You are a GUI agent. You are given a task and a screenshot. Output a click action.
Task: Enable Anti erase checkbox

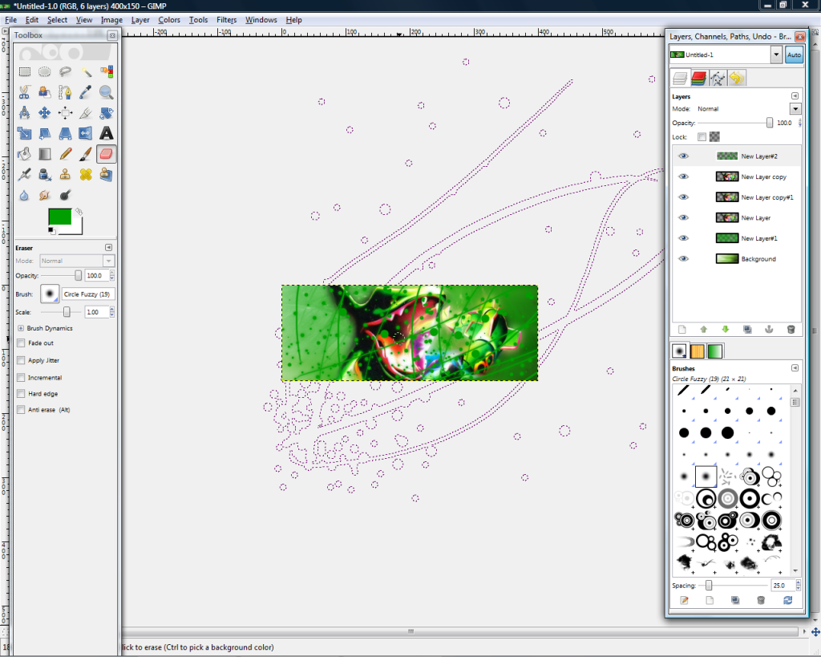pos(21,410)
